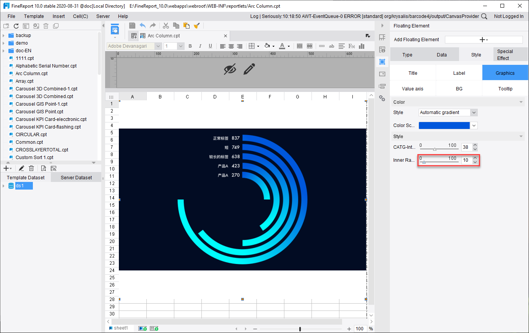
Task: Refresh the file tree list
Action: [x=16, y=26]
